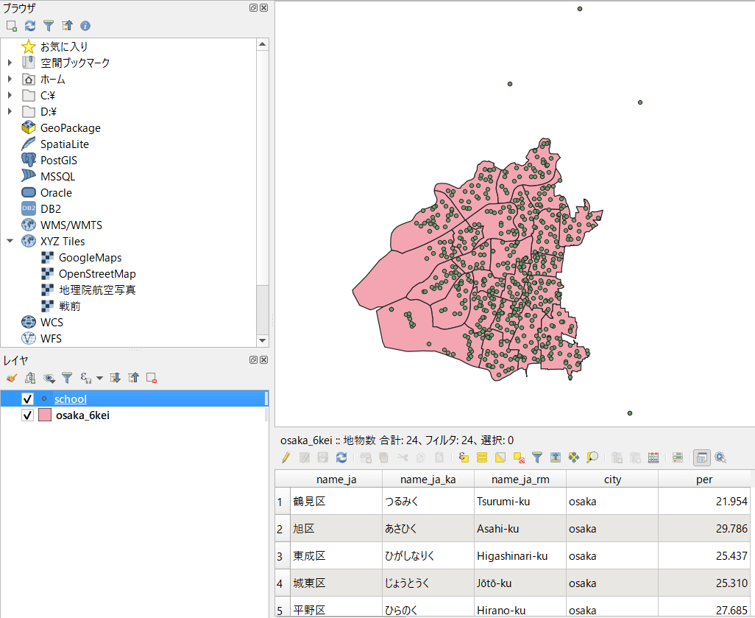Expand the 空間ブックマーク tree node
This screenshot has width=755, height=618.
(x=10, y=63)
